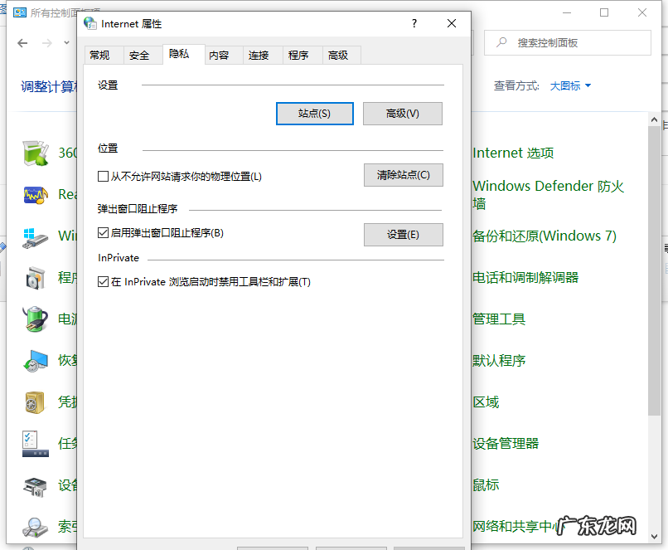Switch to the 连接 tab

[x=261, y=55]
